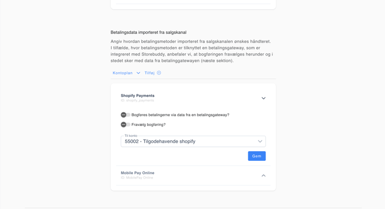Viewport: 385px width, 209px height.
Task: Click the Tilføj link
Action: click(x=149, y=73)
